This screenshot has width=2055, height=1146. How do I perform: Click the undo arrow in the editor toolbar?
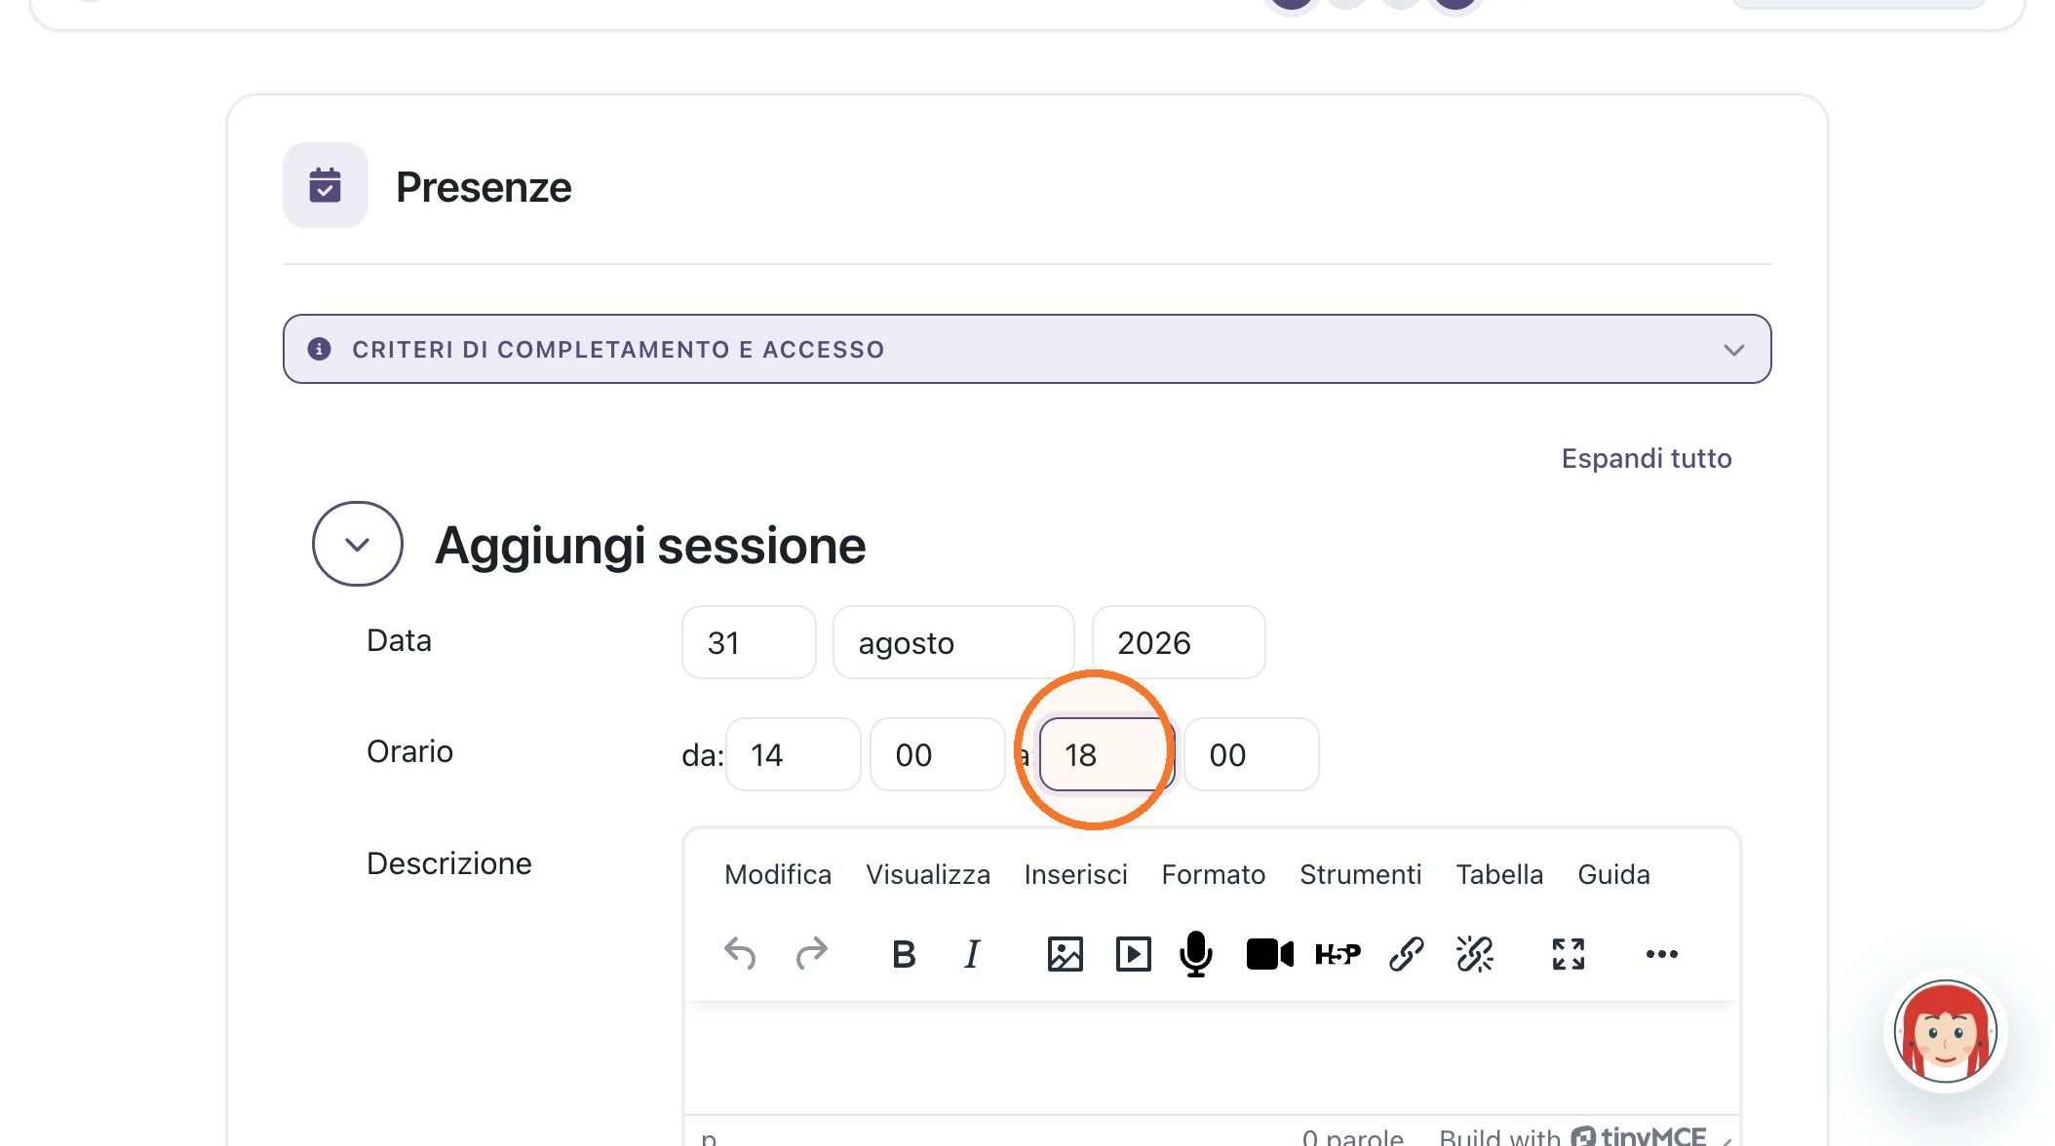[x=740, y=953]
